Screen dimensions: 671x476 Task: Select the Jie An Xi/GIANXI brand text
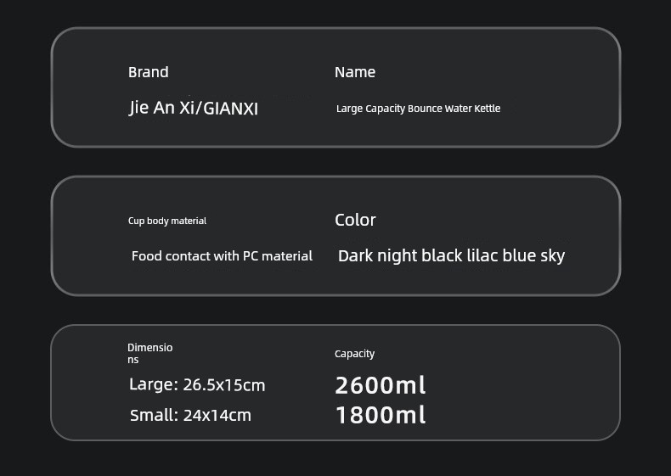coord(194,108)
